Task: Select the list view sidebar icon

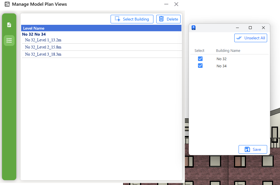Action: (9, 40)
